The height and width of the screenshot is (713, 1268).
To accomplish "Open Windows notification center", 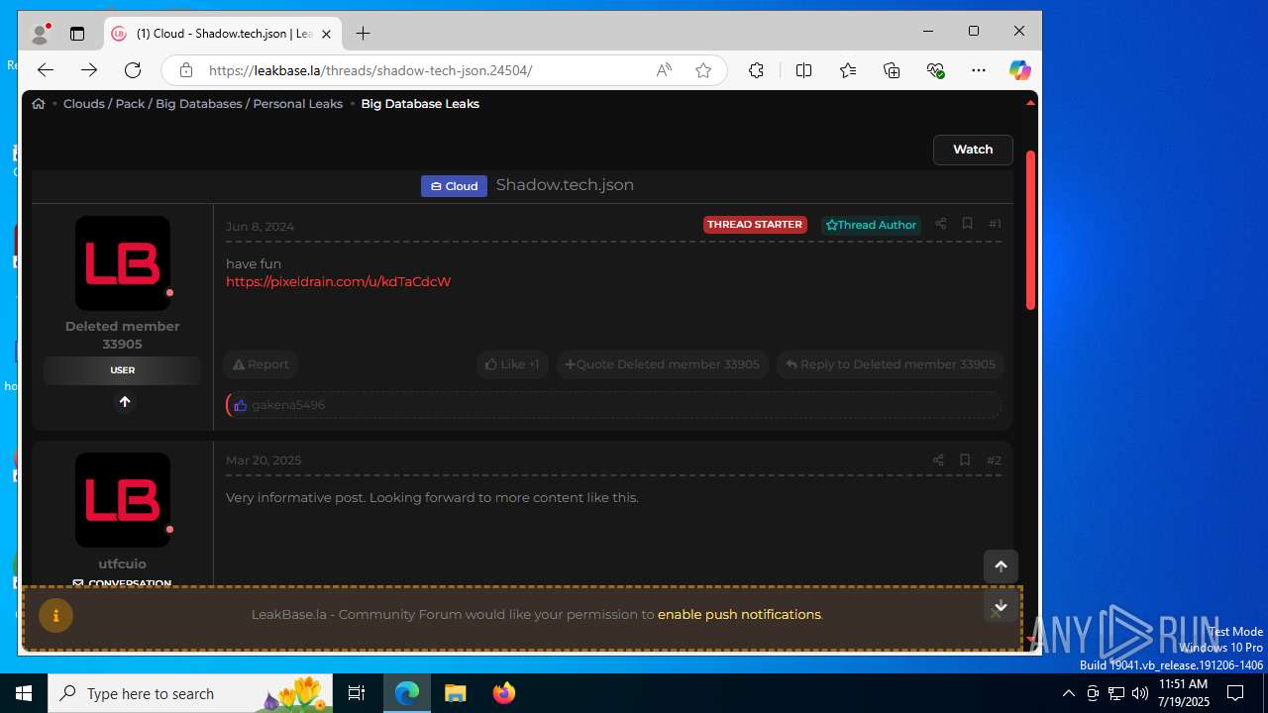I will pyautogui.click(x=1235, y=693).
